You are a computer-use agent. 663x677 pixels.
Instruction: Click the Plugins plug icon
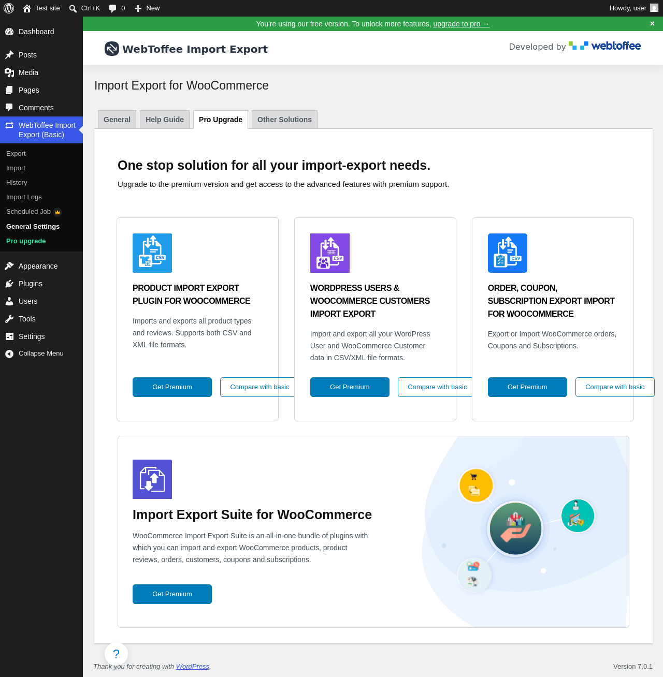(9, 284)
